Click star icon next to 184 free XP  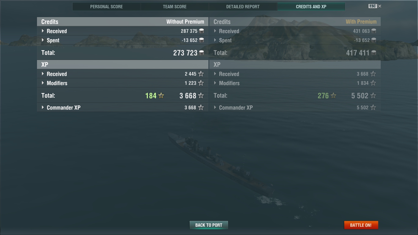161,95
